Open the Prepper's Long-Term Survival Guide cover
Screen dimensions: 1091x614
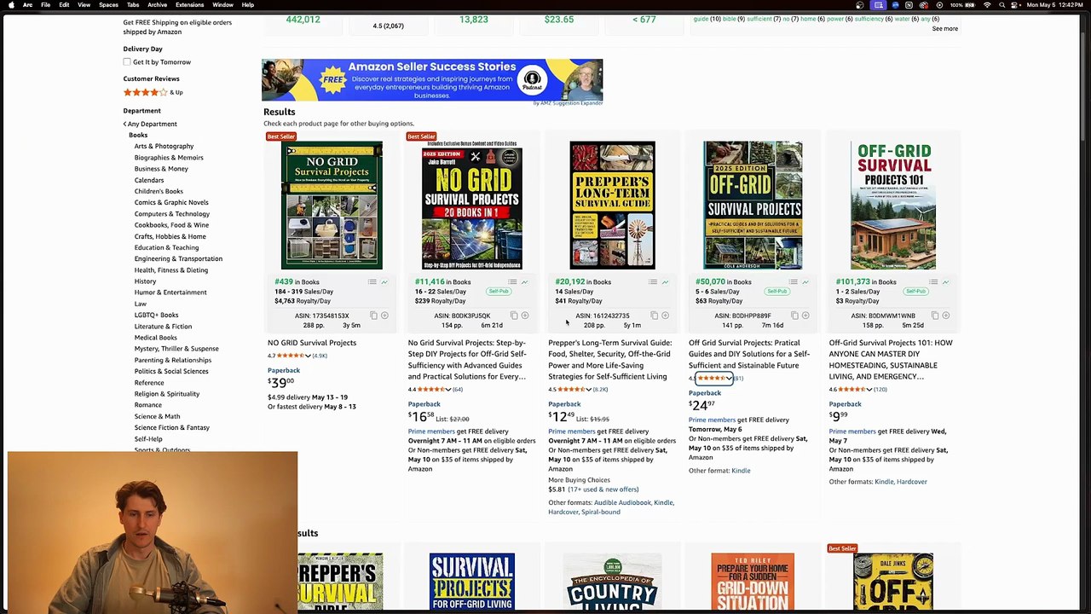coord(612,206)
